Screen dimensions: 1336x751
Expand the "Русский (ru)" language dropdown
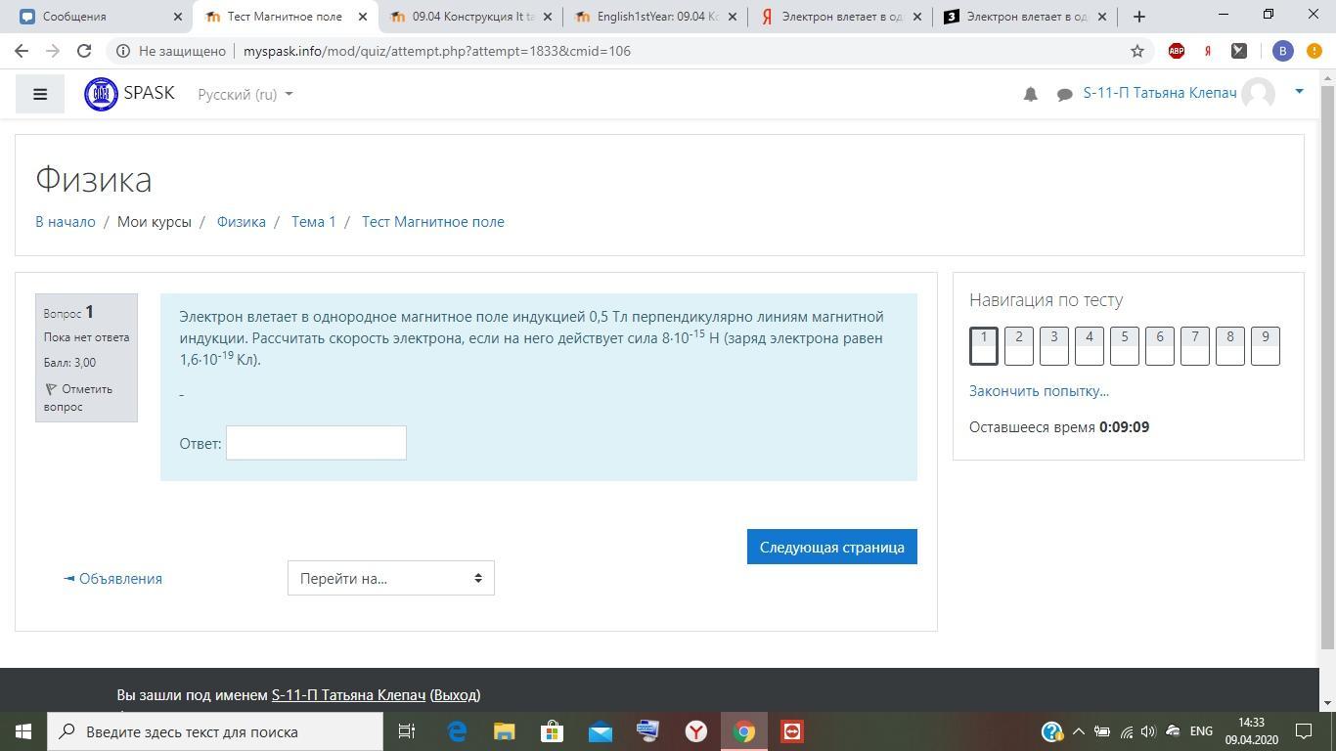pyautogui.click(x=245, y=94)
